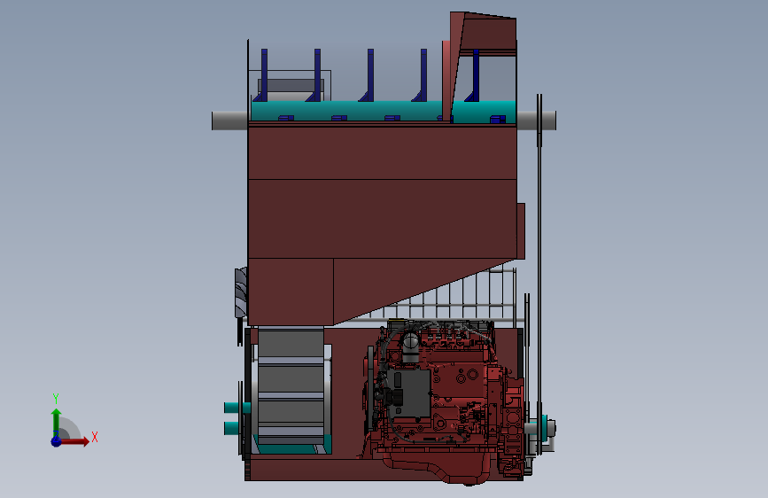Select the right end of the grey shaft
768x498 pixels.
[536, 121]
